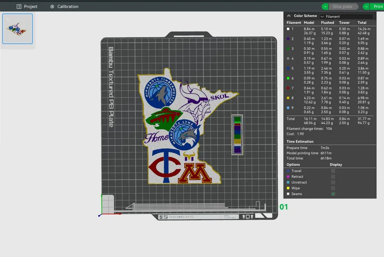Click filament 1 white color swatch

click(x=288, y=29)
